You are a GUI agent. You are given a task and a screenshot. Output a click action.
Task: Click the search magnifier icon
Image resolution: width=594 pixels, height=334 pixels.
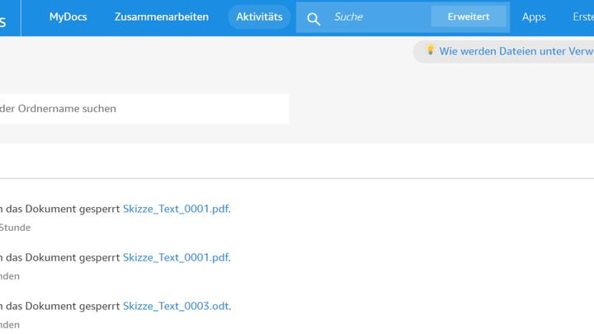point(313,18)
